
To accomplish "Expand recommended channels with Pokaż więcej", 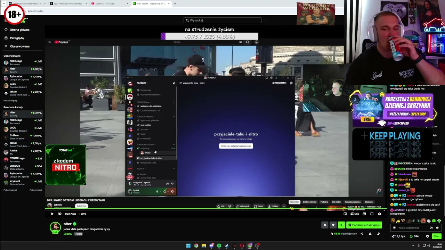I will [10, 190].
